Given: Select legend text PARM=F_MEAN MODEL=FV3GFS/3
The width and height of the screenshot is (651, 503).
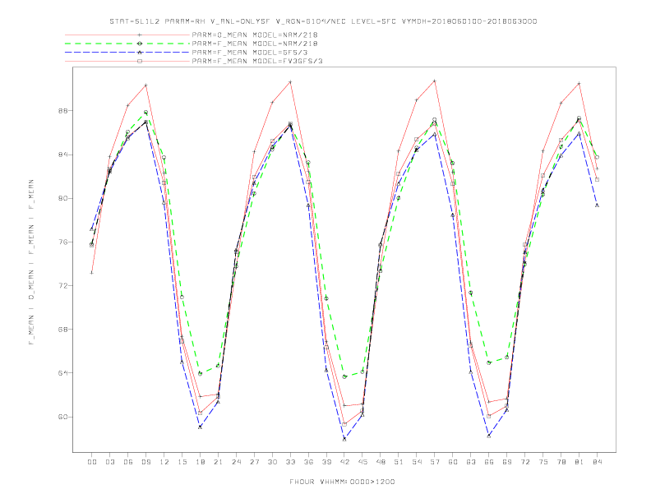Looking at the screenshot, I should tap(257, 61).
